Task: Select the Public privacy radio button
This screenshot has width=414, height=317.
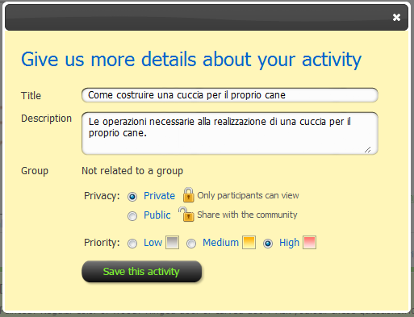Action: [x=132, y=216]
